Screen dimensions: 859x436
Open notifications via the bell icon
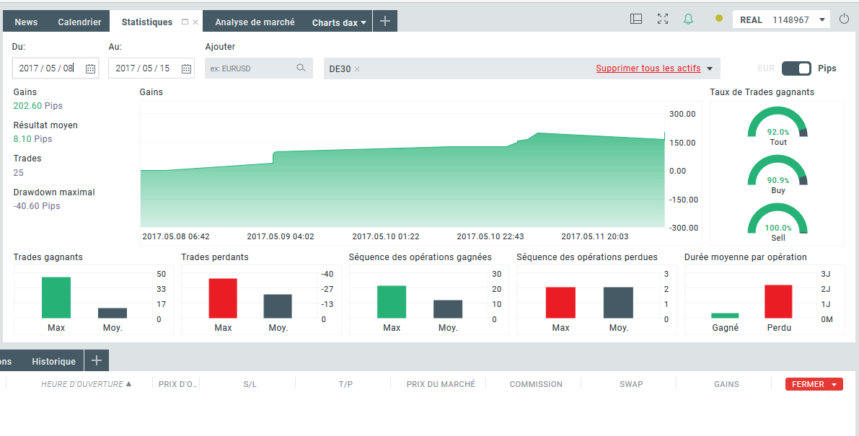[x=688, y=19]
